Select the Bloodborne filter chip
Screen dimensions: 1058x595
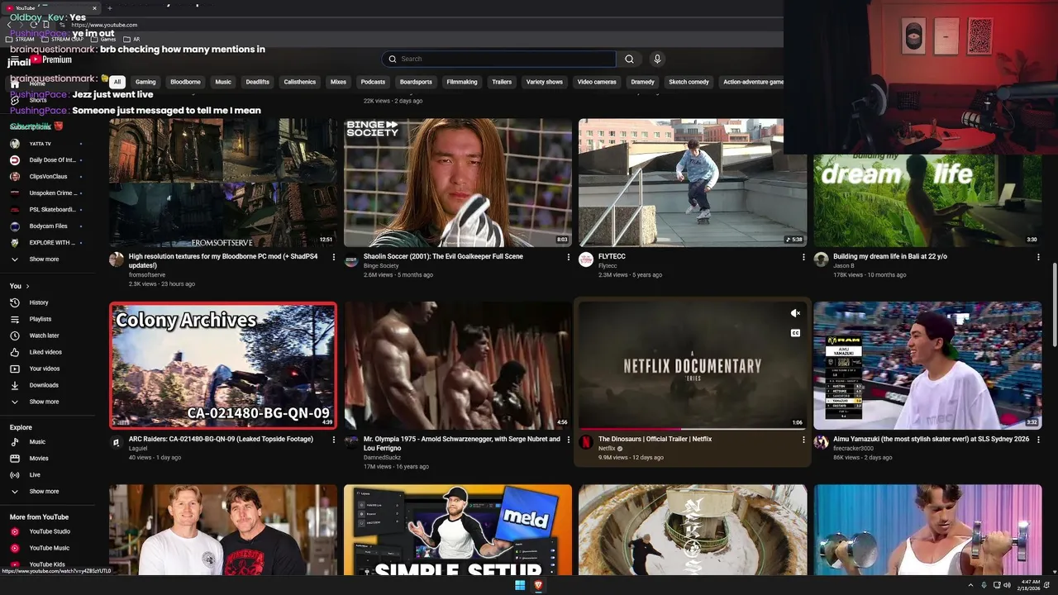pyautogui.click(x=185, y=82)
